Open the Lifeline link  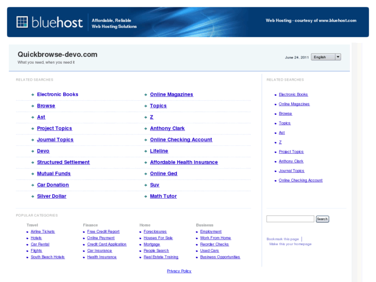[x=159, y=151]
